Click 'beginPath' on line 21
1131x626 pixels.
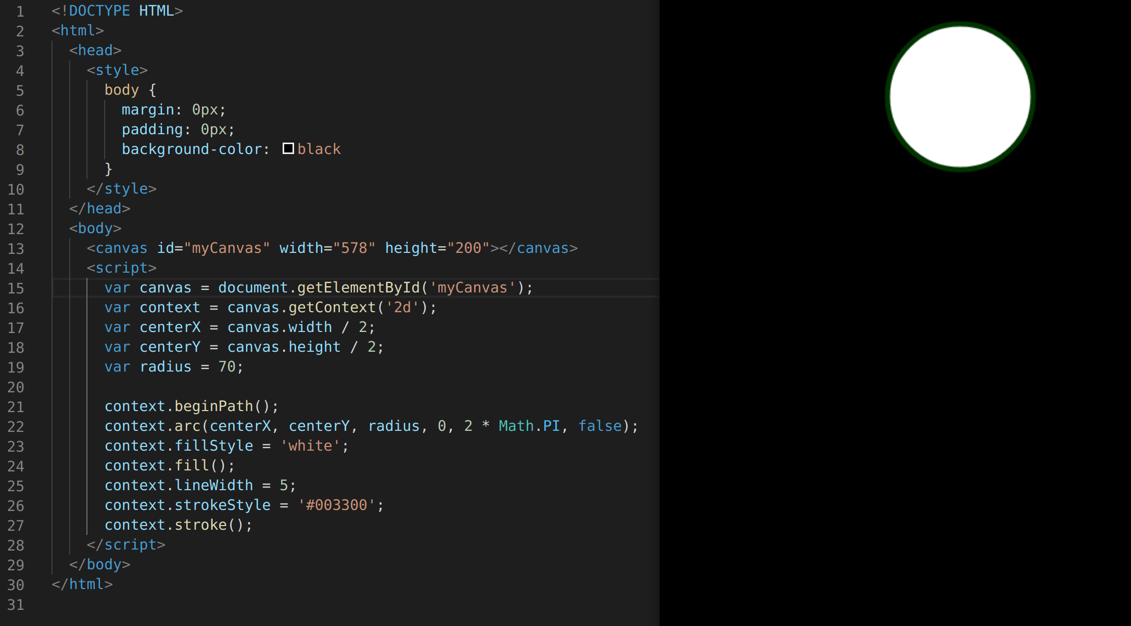tap(213, 406)
